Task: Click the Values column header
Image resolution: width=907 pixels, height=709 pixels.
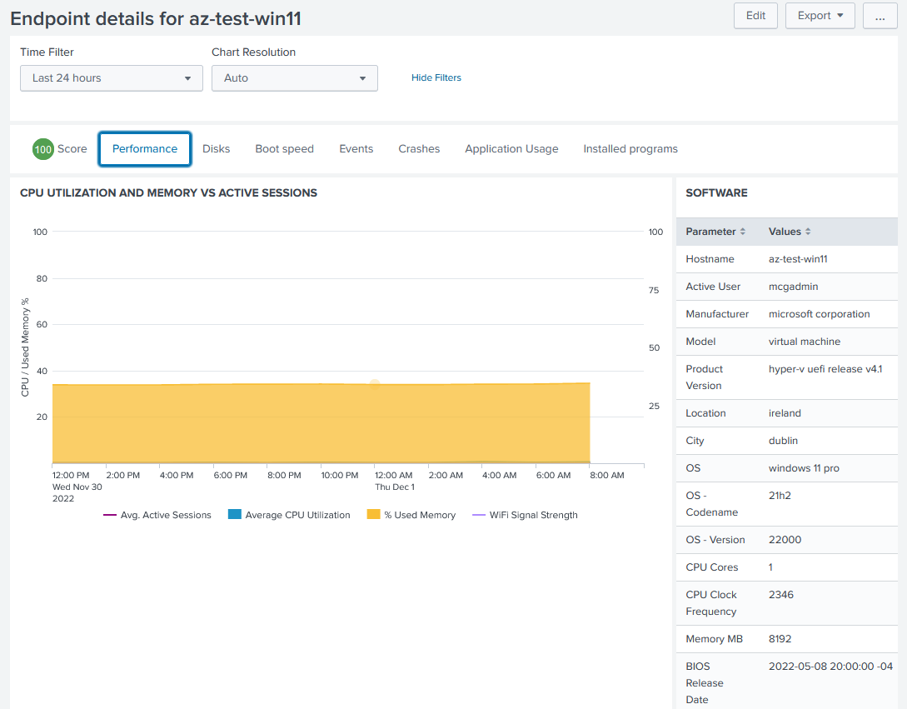Action: (x=790, y=232)
